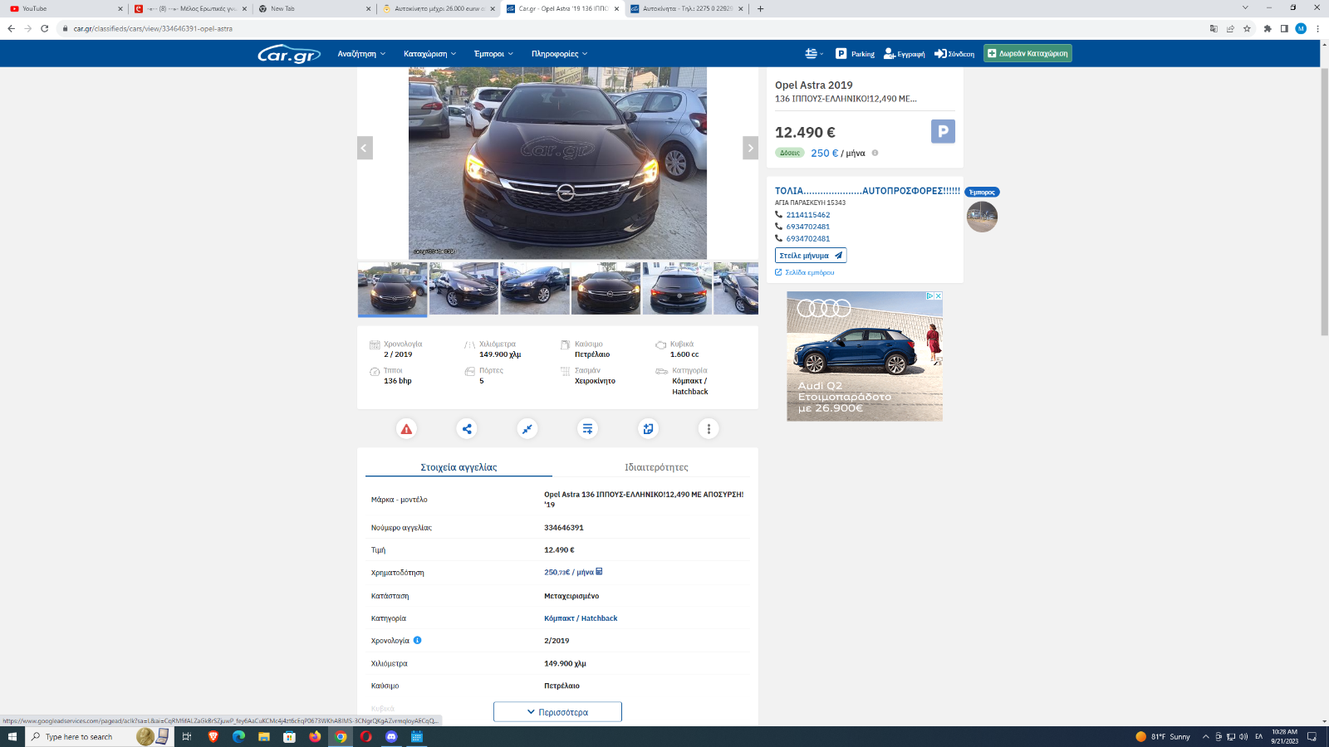Click the Windows Start button
The height and width of the screenshot is (747, 1329).
(12, 736)
